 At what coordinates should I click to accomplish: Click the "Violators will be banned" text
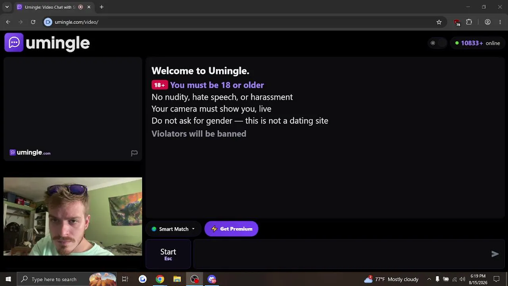pyautogui.click(x=199, y=134)
